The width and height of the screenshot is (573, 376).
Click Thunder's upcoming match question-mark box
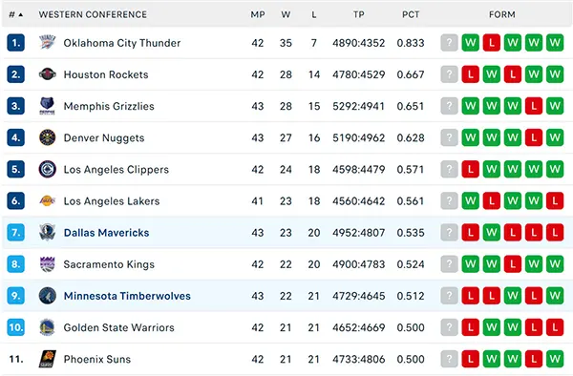(x=449, y=43)
